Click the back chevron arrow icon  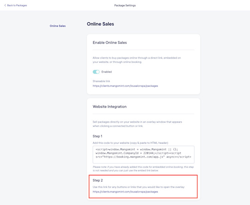[5, 5]
